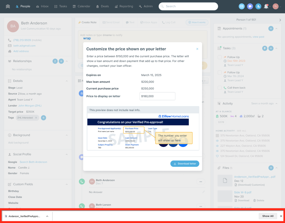Click the Price to display input field
The width and height of the screenshot is (285, 223).
157,96
